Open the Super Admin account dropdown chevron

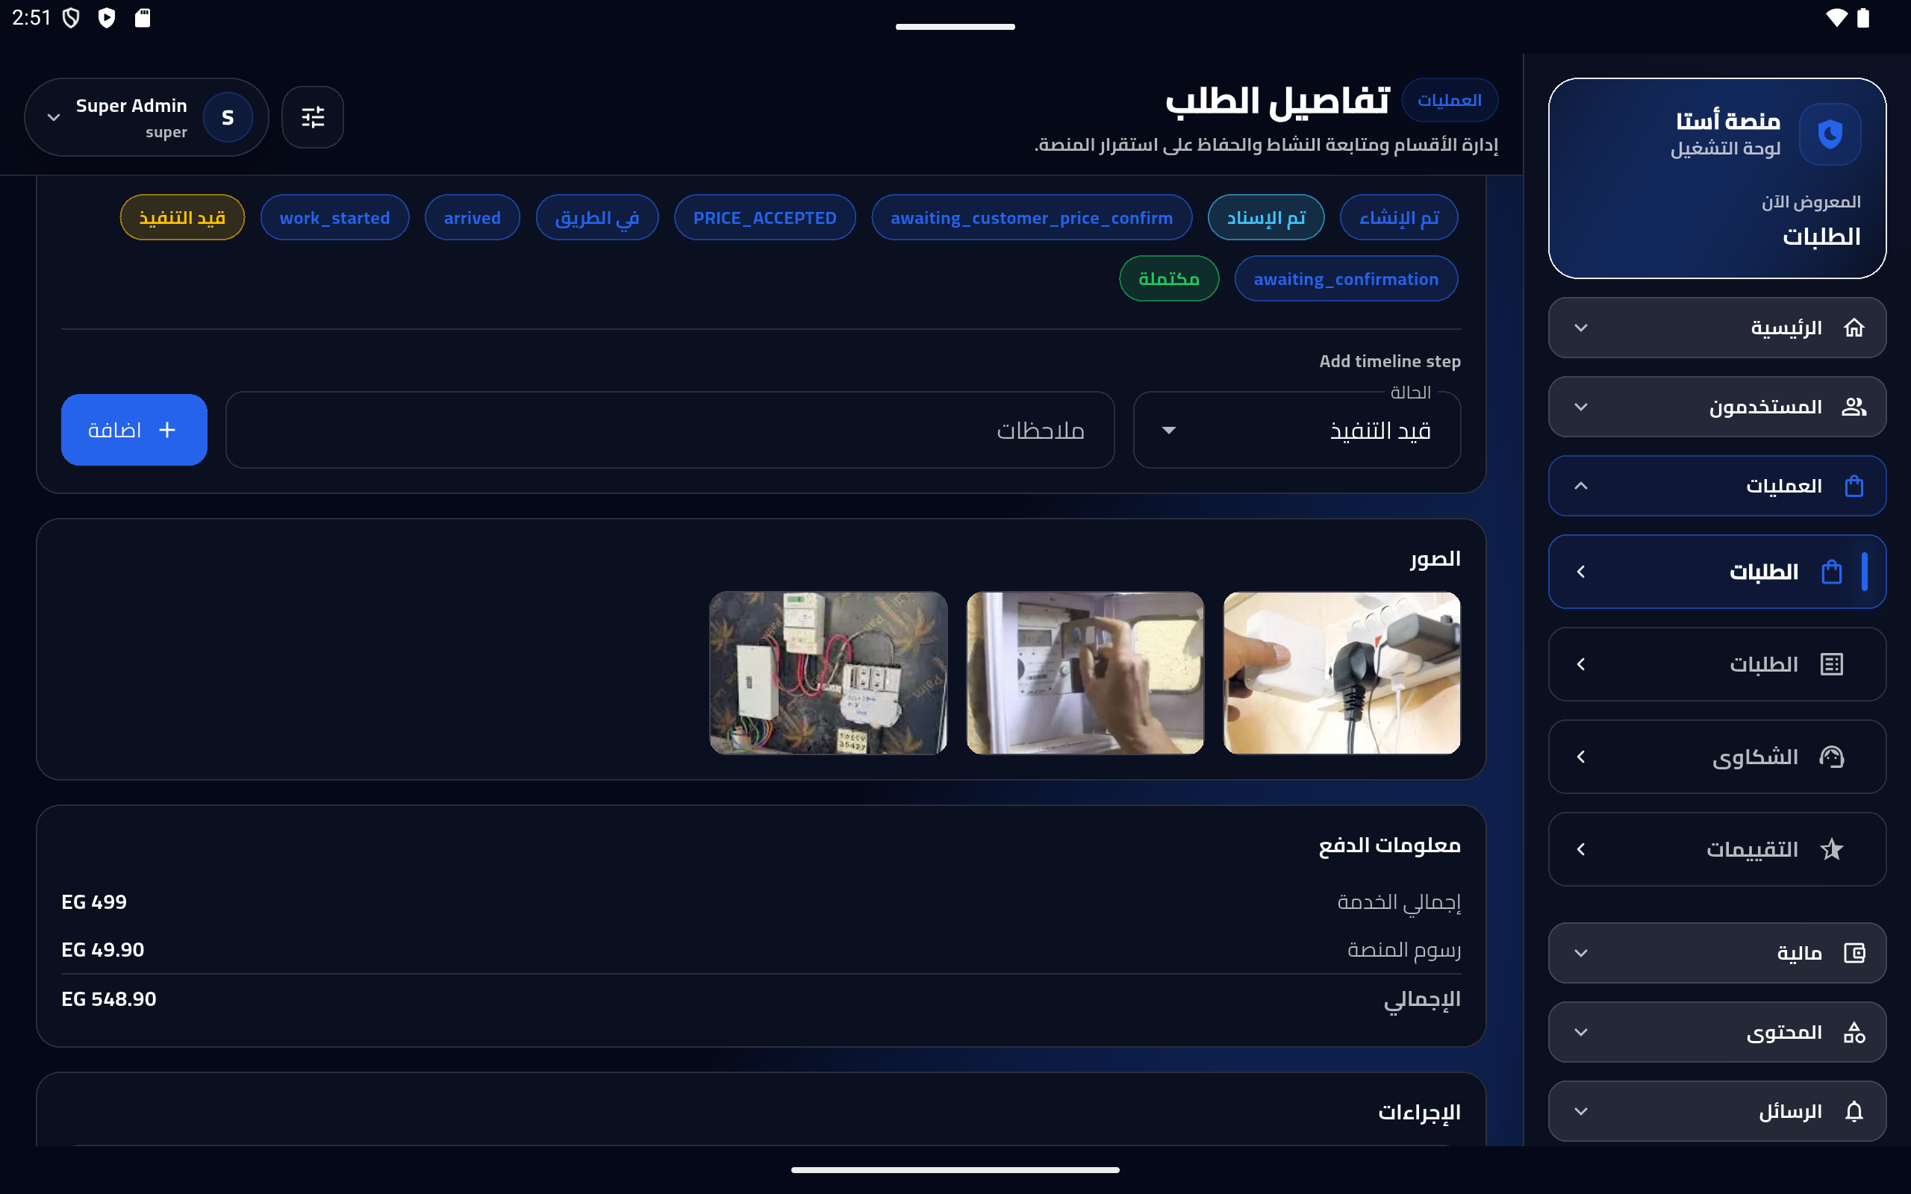54,118
